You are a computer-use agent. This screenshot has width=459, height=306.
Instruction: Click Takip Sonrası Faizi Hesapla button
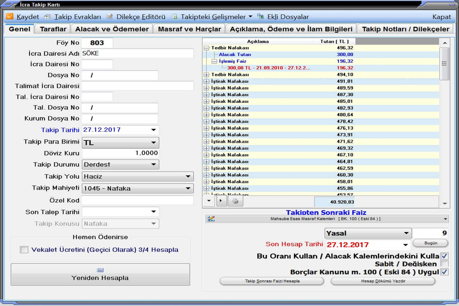pyautogui.click(x=272, y=281)
